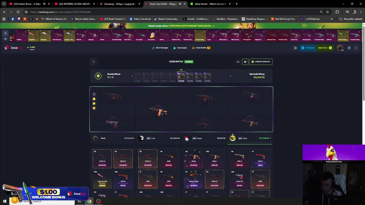Image resolution: width=365 pixels, height=205 pixels.
Task: Mute the case battle sound
Action: 245,62
